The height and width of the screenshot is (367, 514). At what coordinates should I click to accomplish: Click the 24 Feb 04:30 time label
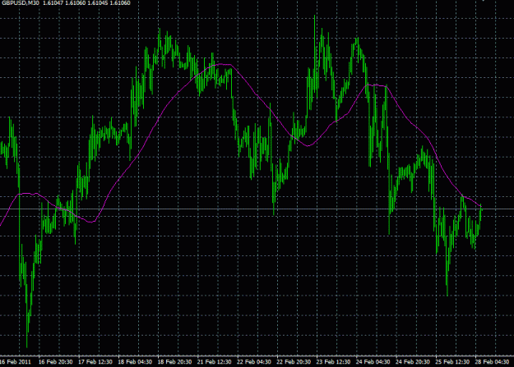pos(373,362)
